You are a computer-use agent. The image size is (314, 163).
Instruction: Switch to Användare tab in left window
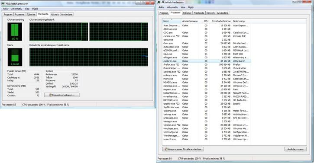click(67, 14)
